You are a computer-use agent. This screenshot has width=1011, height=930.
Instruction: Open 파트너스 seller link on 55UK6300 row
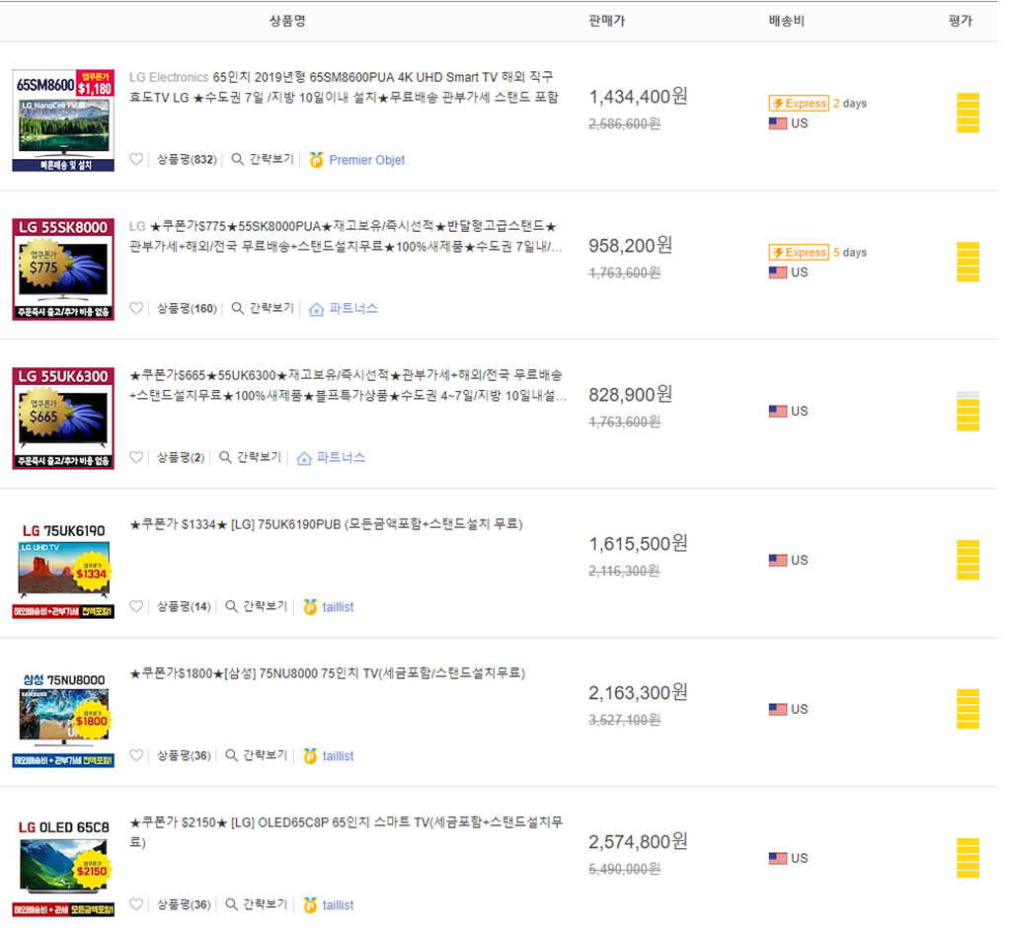pos(341,457)
